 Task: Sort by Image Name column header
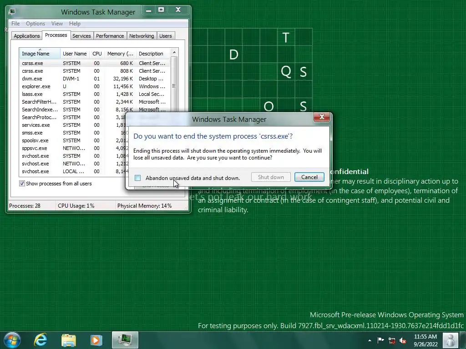tap(40, 54)
